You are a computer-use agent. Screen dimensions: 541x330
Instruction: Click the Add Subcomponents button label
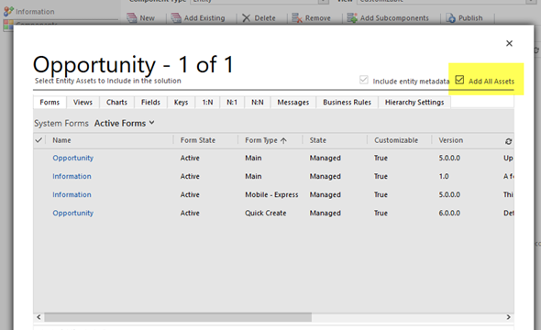(x=394, y=18)
